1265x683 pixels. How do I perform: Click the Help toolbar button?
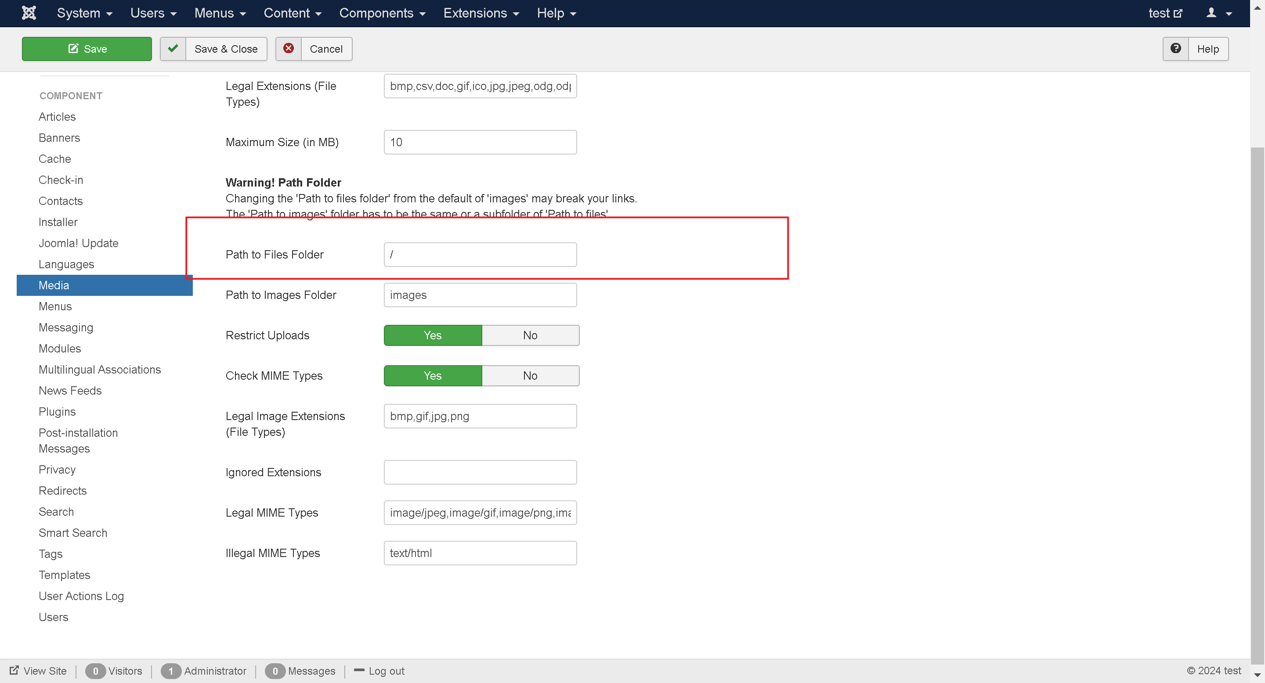coord(1196,49)
